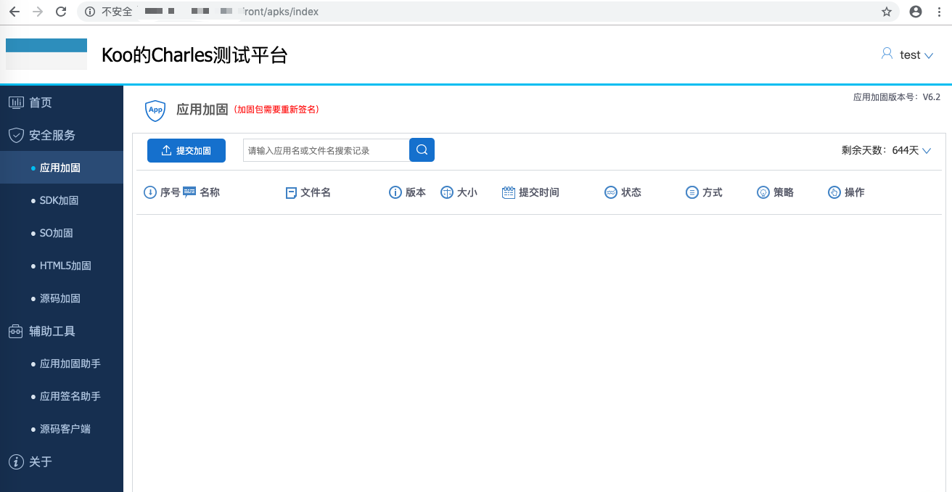
Task: Click the browser back arrow
Action: point(15,12)
